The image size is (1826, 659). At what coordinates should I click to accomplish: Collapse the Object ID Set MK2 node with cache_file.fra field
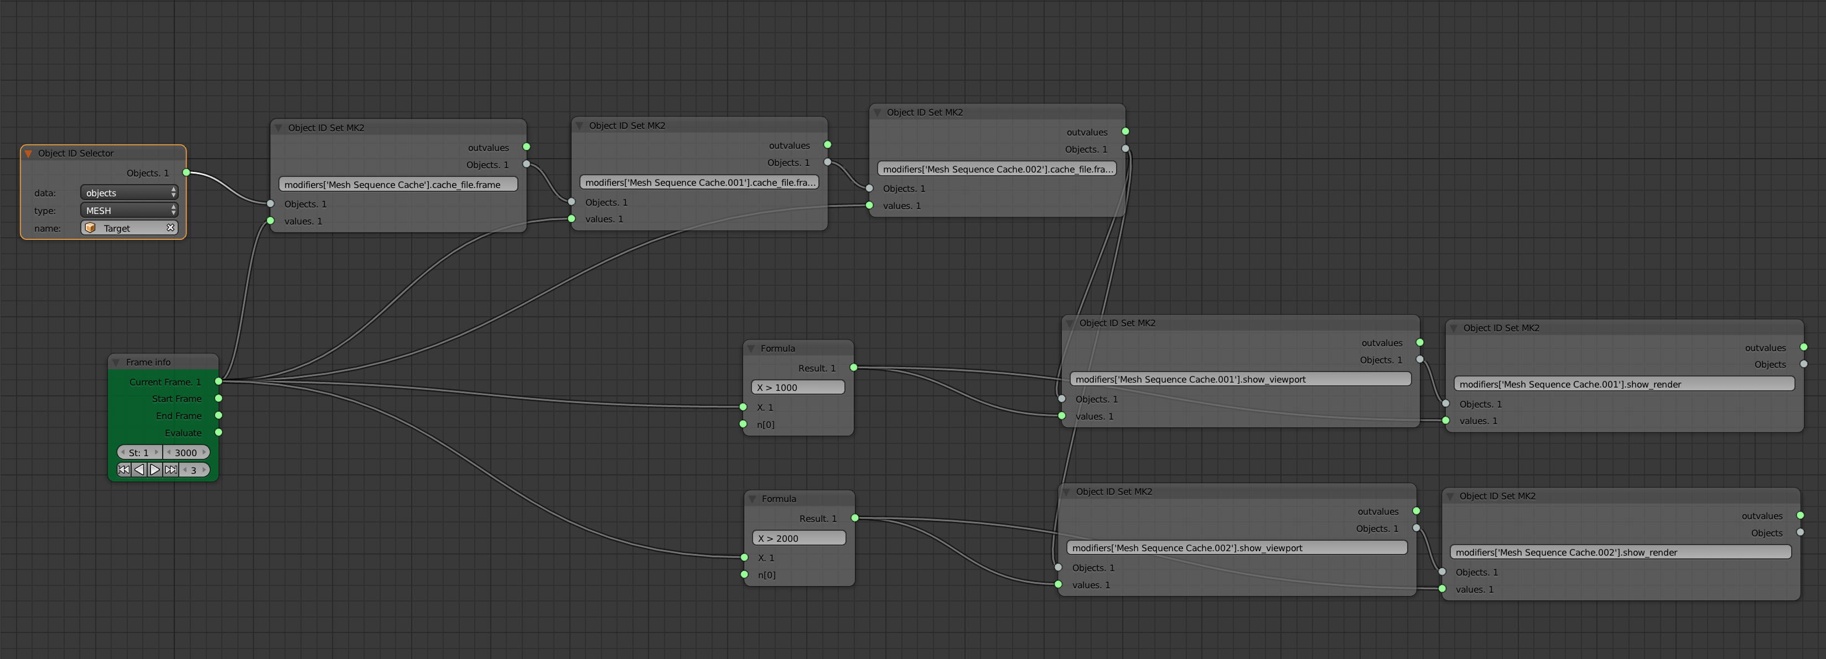tap(581, 125)
